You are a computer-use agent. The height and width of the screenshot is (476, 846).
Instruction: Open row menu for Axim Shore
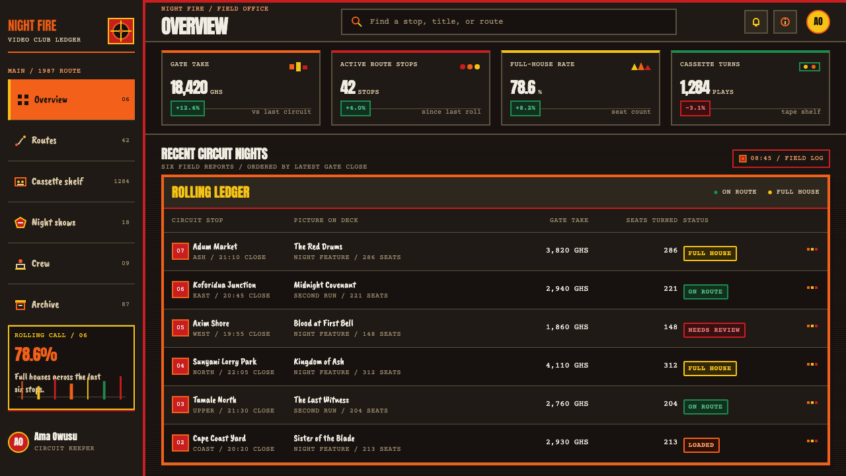(812, 326)
